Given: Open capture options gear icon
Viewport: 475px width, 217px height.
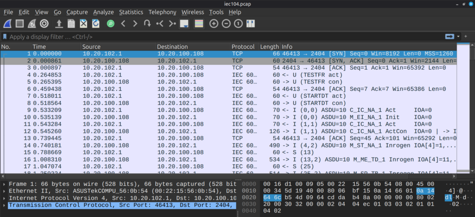Looking at the screenshot, I should point(44,24).
